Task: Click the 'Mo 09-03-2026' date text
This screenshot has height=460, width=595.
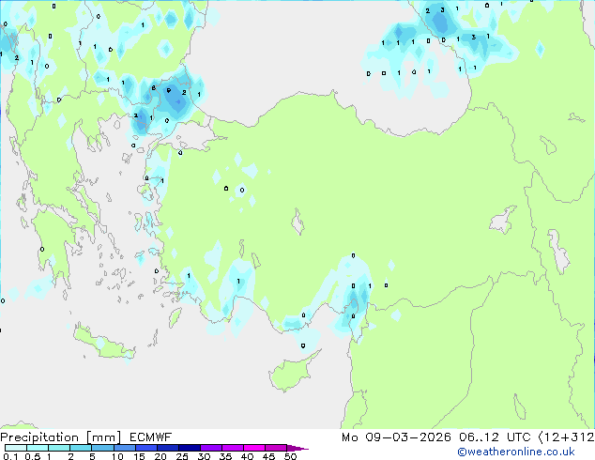Action: 396,437
